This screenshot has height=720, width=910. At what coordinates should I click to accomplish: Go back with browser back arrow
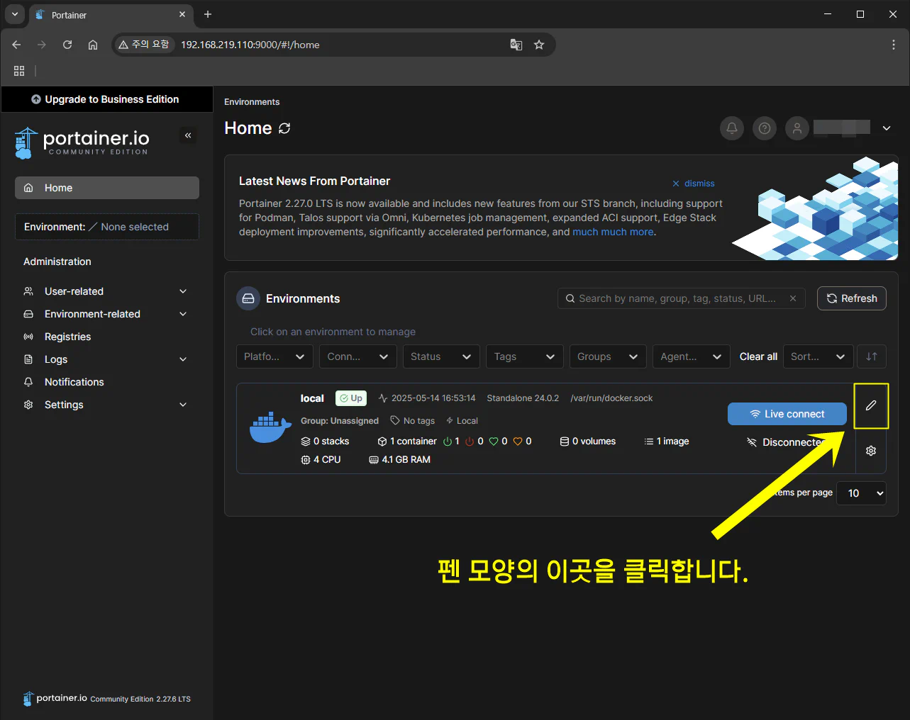tap(16, 45)
